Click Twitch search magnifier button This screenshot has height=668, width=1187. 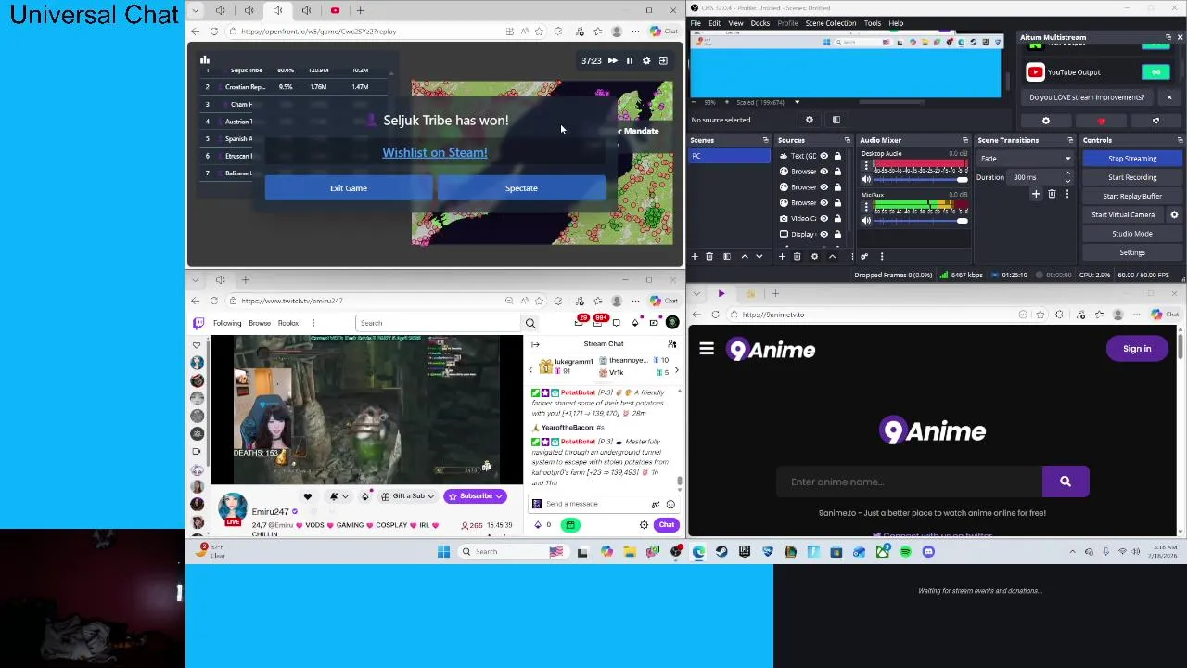point(530,323)
